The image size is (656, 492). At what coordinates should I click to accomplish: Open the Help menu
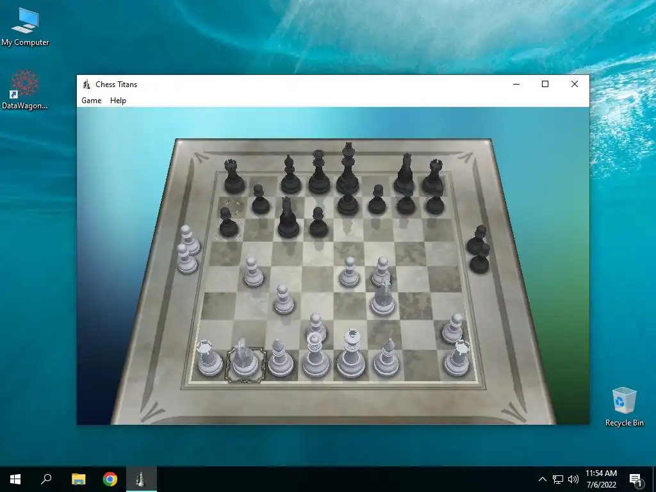118,101
